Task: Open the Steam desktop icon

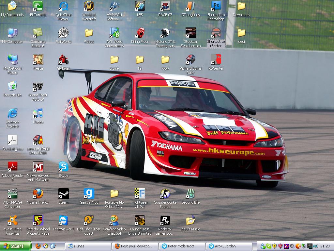Action: [x=63, y=194]
